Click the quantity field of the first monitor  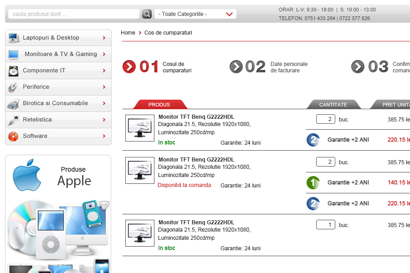point(325,119)
